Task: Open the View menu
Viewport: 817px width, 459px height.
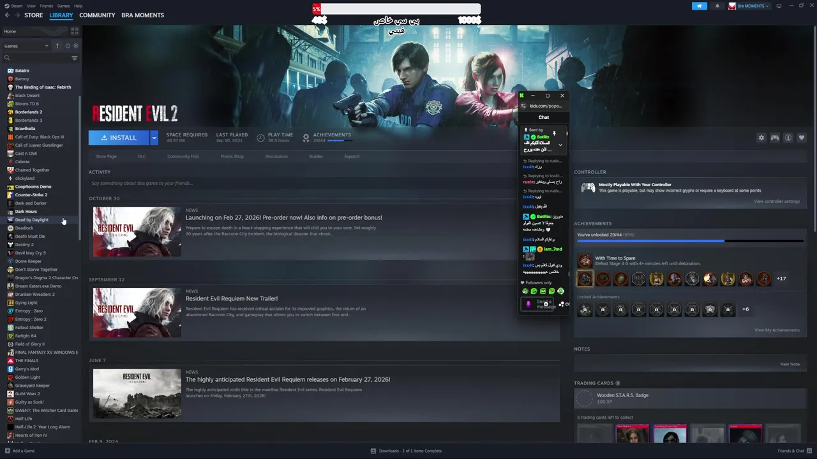Action: [x=31, y=6]
